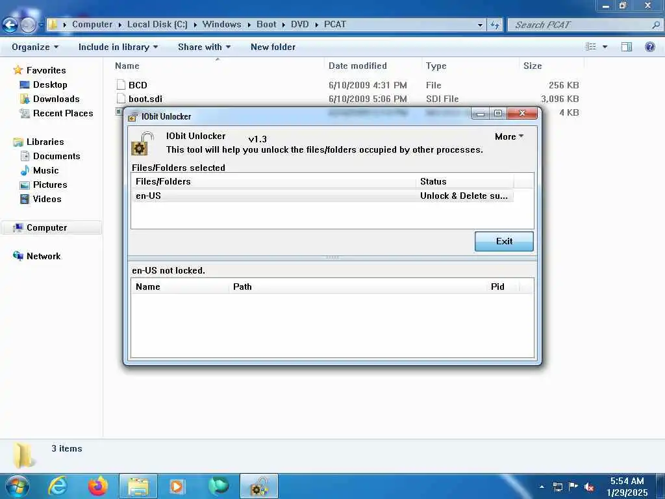Select Network in navigation pane
Viewport: 665px width, 499px height.
pos(44,256)
